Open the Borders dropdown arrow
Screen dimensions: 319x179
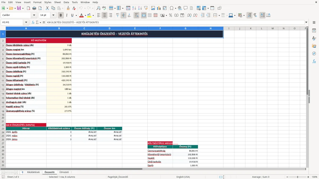[x=219, y=15]
